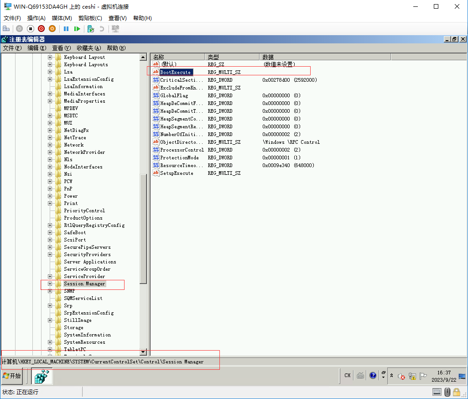Screen dimensions: 468x399
Task: Open the 收藏夹 menu in Registry Editor
Action: (88, 48)
